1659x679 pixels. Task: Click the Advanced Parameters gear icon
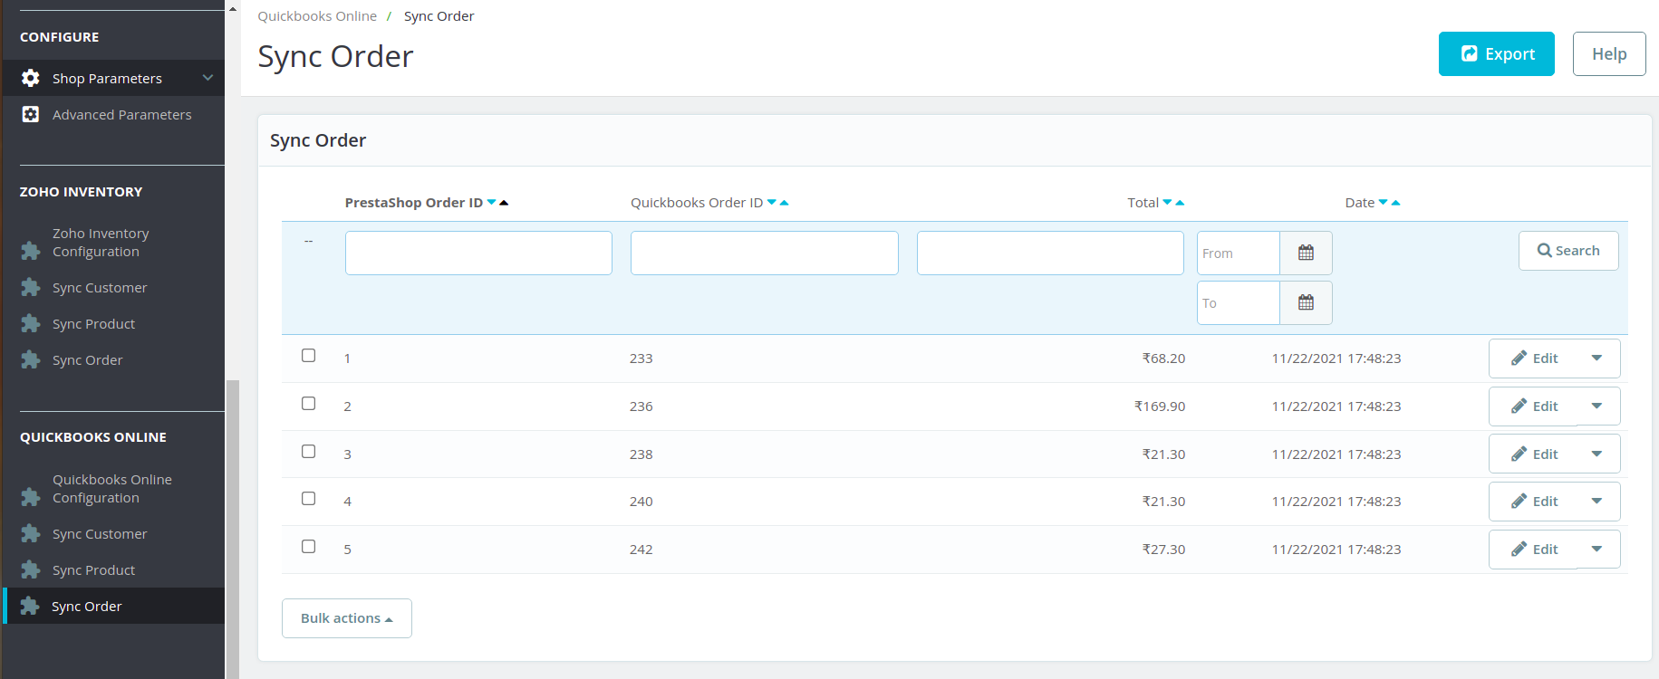point(30,115)
